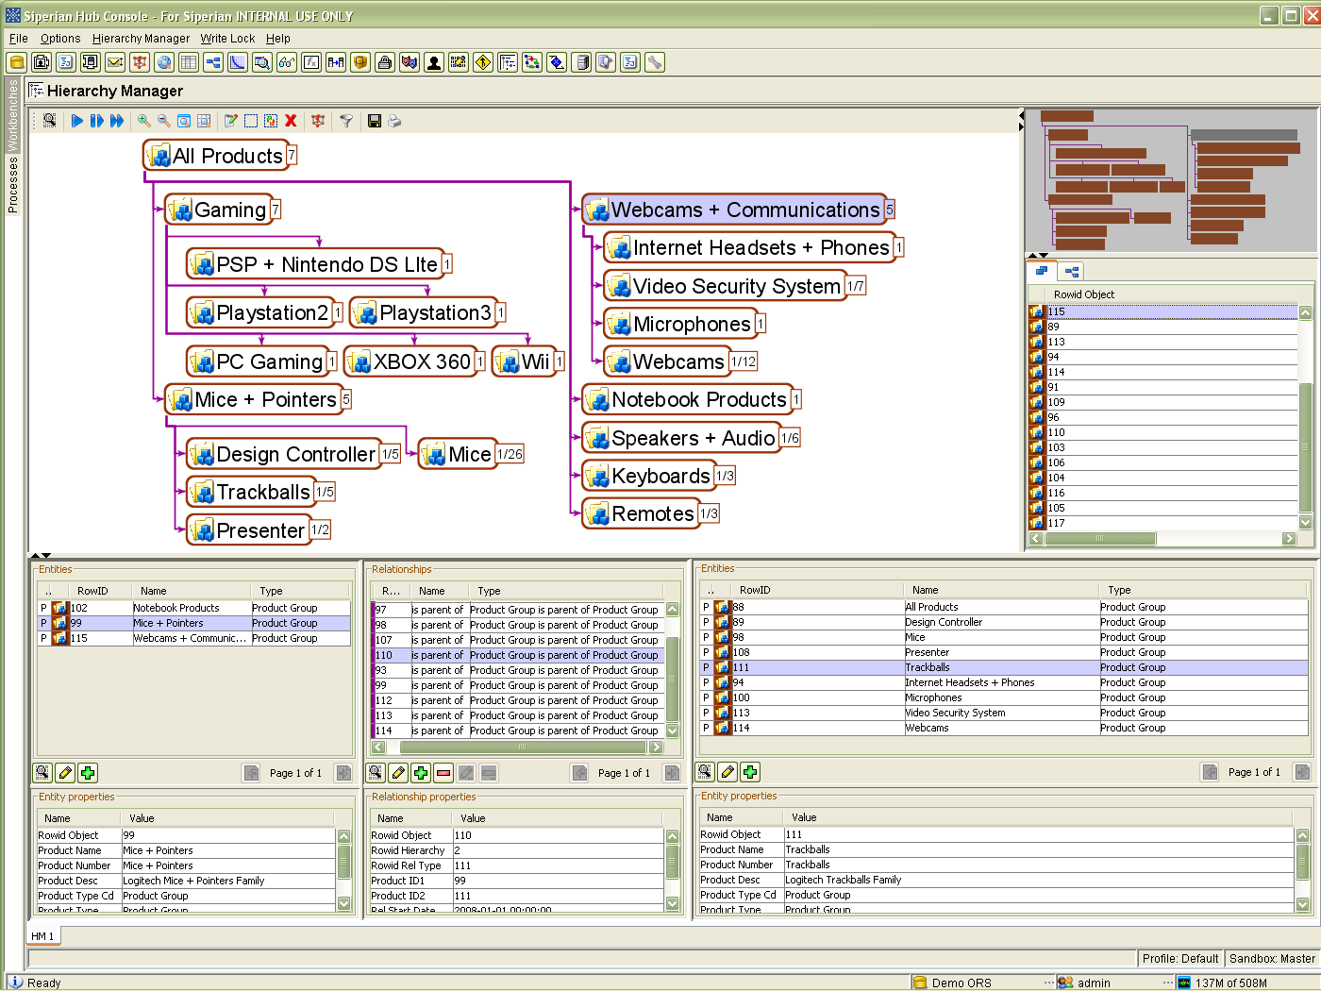Select the Design Controller node
Screen dimensions: 1321x991
pos(284,454)
